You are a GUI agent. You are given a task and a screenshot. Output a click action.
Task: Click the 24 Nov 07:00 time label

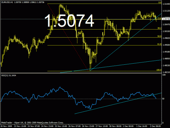point(34,126)
